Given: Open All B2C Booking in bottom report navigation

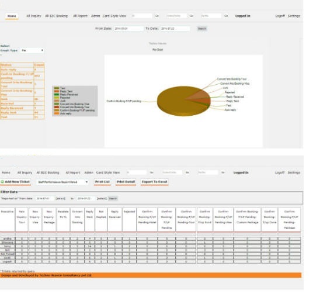Looking at the screenshot, I should click(x=48, y=172).
